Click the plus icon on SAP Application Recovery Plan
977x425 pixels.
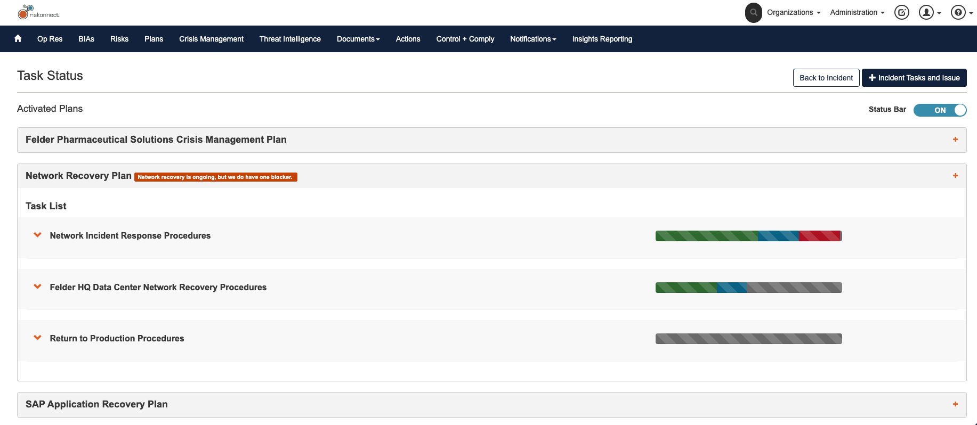click(x=955, y=404)
